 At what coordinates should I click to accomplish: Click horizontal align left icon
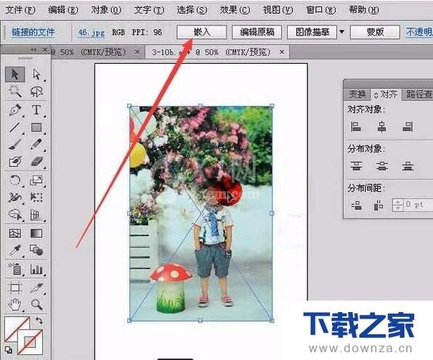[356, 127]
